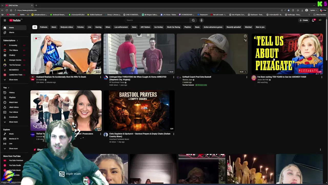Open Movies & TV under Explore

click(15, 139)
